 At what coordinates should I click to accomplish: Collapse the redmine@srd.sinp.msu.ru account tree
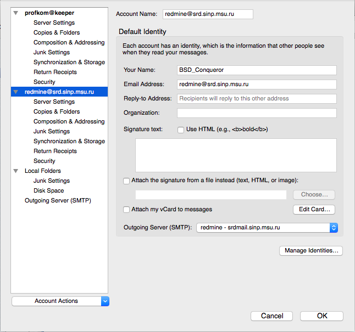pyautogui.click(x=15, y=92)
